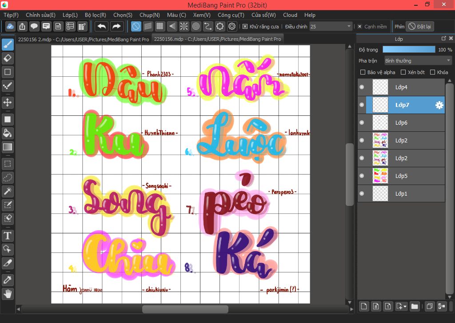Click the vertical canvas scrollbar
Viewport: 455px width, 323px height.
350,174
